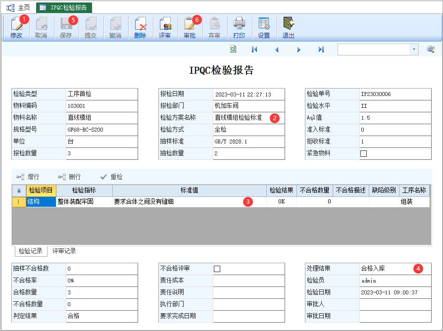The width and height of the screenshot is (443, 331).
Task: Click the 检验单号 value IP23030006
Action: point(395,94)
